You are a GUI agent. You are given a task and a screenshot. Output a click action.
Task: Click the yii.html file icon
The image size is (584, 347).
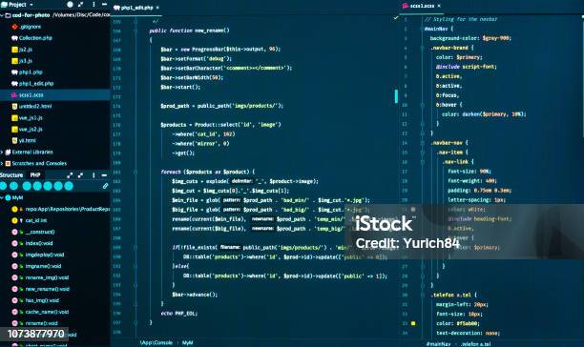pyautogui.click(x=14, y=140)
